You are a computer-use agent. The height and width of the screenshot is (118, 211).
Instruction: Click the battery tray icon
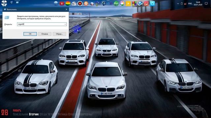pyautogui.click(x=182, y=4)
